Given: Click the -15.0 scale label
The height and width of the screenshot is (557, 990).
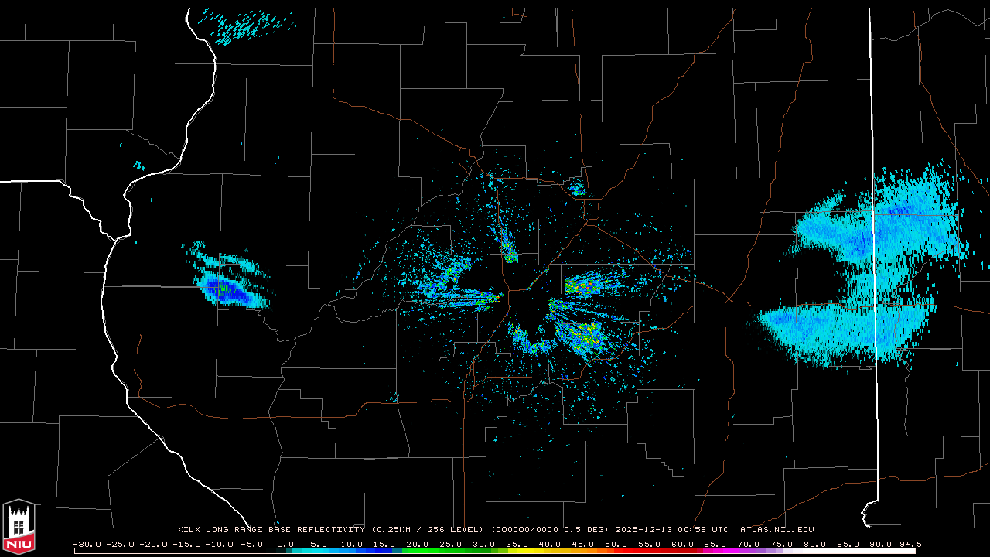Looking at the screenshot, I should point(185,544).
